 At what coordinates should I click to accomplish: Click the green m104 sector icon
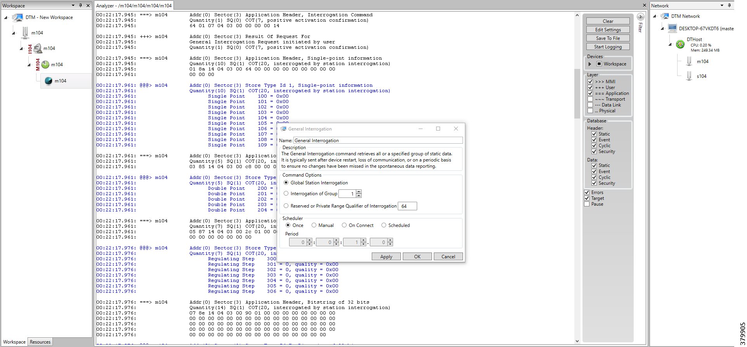(x=45, y=64)
